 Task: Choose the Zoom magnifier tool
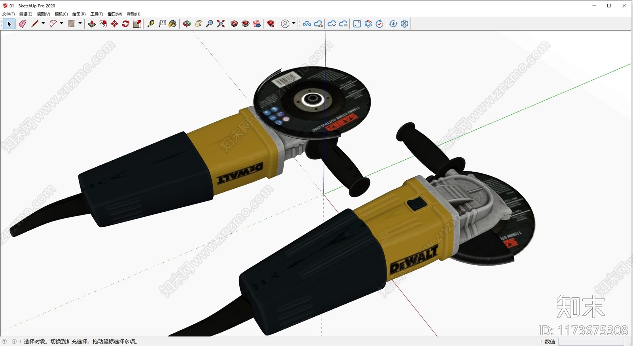(210, 24)
